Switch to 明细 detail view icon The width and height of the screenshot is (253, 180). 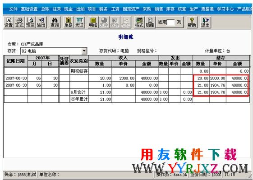point(93,23)
